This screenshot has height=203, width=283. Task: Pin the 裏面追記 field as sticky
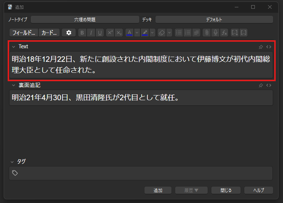pyautogui.click(x=261, y=85)
